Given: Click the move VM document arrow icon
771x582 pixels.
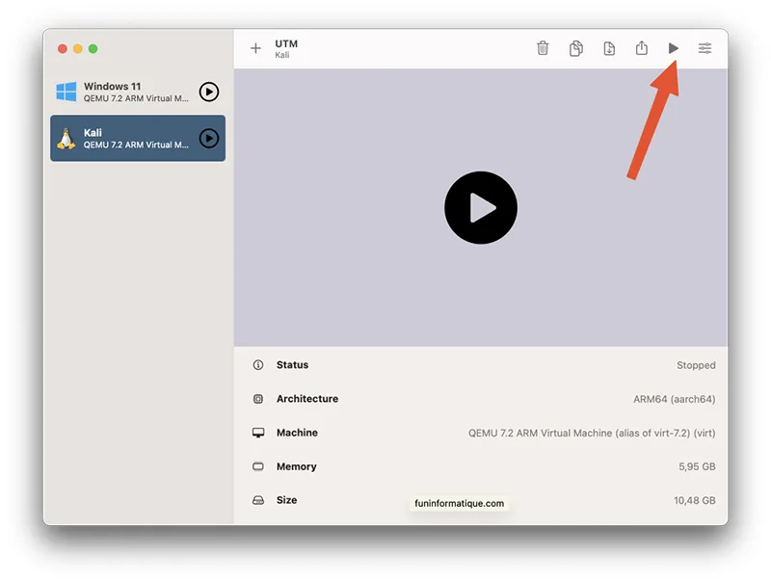Looking at the screenshot, I should click(x=609, y=48).
